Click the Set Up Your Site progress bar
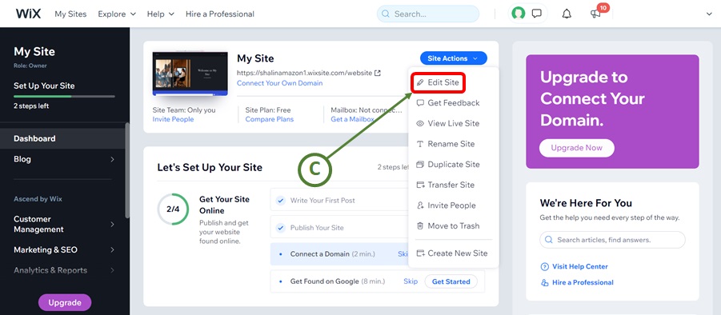This screenshot has height=315, width=721. click(64, 97)
